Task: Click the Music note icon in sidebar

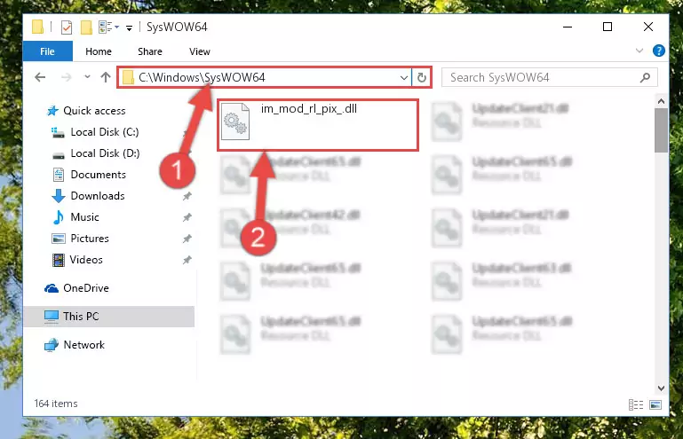Action: pos(59,217)
